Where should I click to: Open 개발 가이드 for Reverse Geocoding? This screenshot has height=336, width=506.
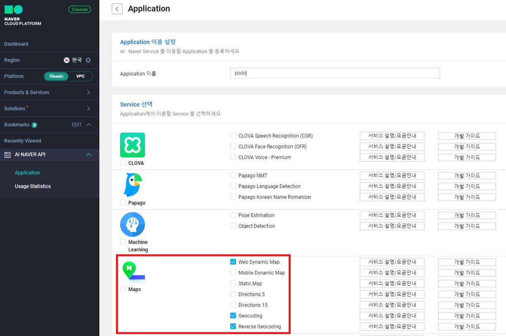coord(467,326)
